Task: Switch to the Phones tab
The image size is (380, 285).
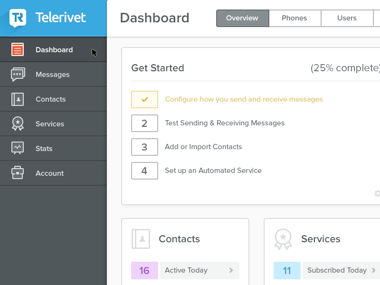Action: pos(294,18)
